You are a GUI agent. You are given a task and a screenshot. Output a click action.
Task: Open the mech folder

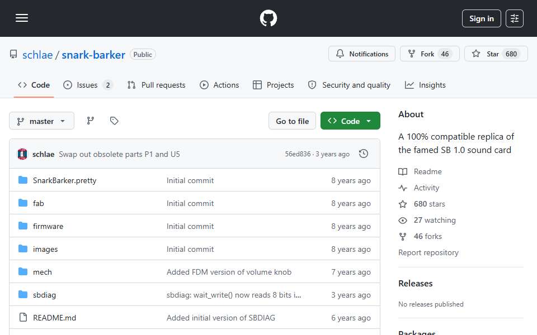click(42, 272)
